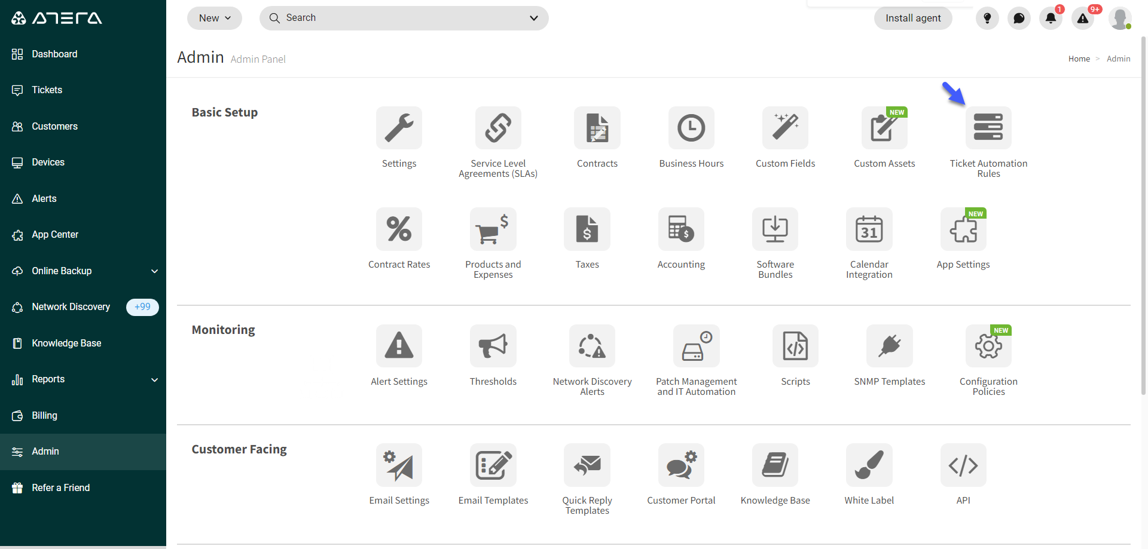Open SNMP Templates plug icon
This screenshot has height=549, width=1148.
pyautogui.click(x=890, y=346)
